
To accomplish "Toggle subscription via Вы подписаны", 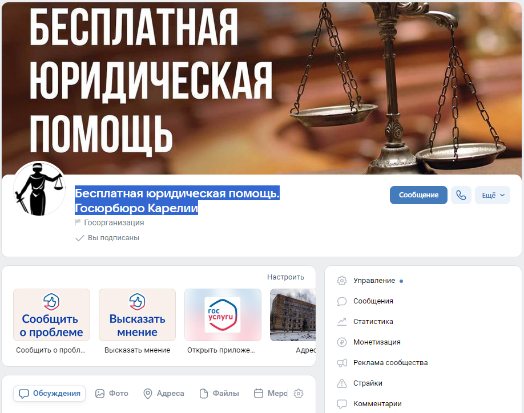I will (107, 238).
